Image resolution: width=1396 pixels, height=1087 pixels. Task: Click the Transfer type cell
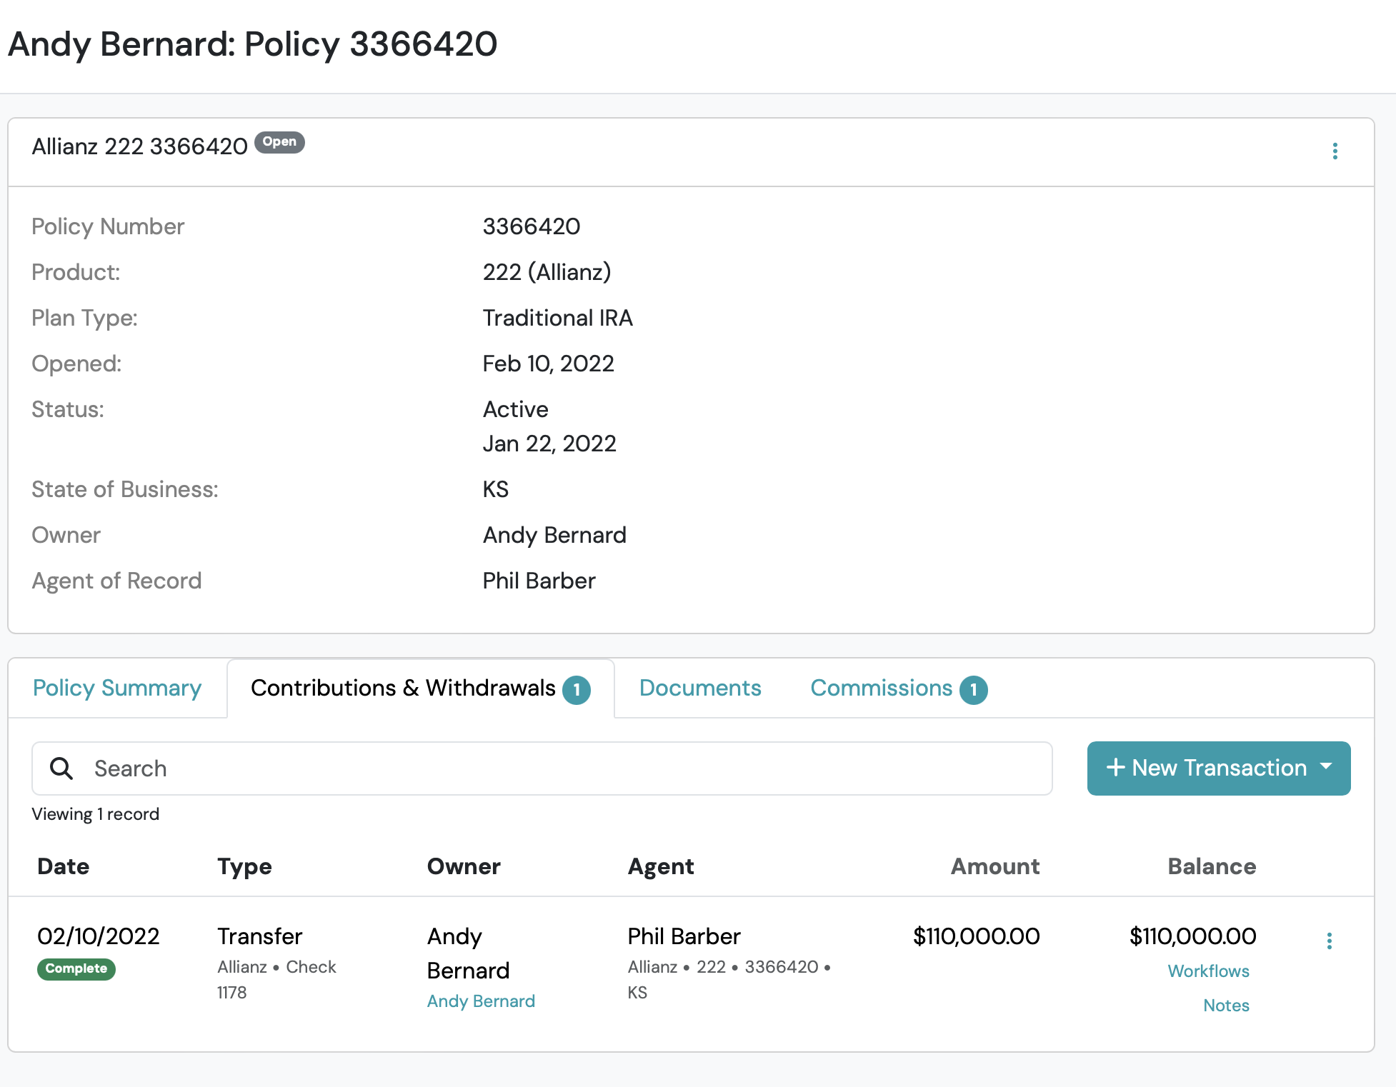click(260, 936)
